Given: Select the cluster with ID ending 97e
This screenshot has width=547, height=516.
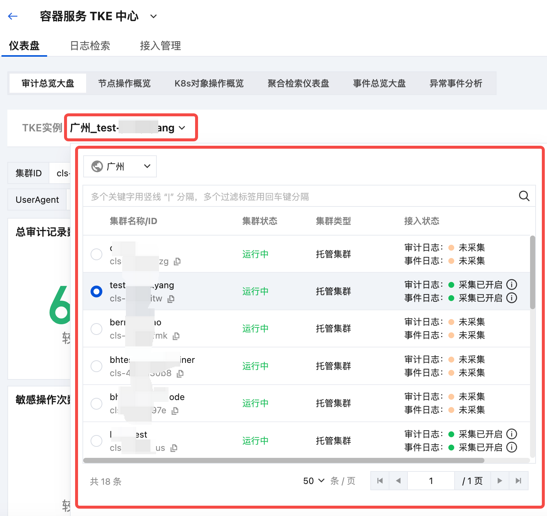Looking at the screenshot, I should [96, 403].
